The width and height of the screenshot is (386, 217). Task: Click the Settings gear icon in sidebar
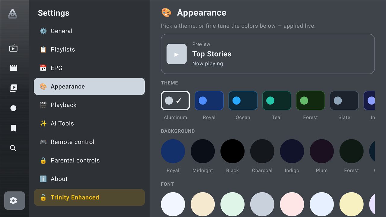click(14, 200)
